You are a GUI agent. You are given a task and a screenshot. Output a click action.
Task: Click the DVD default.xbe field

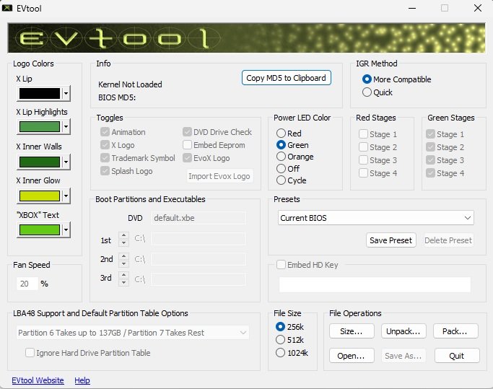pos(198,218)
